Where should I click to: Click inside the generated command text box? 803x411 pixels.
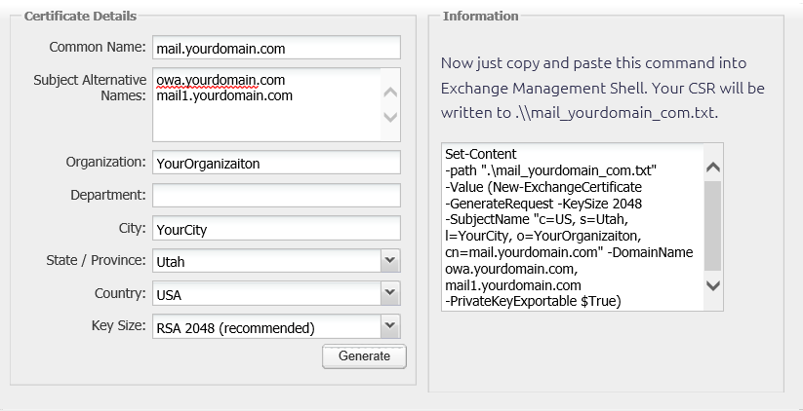(x=571, y=228)
